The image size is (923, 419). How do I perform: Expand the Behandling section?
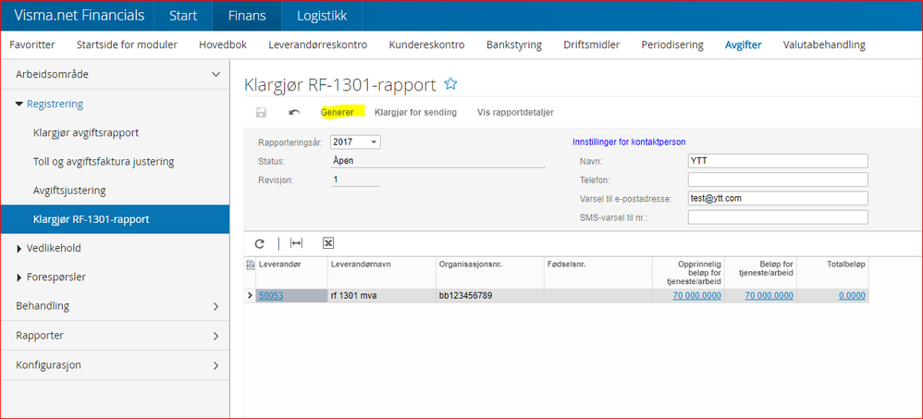[215, 306]
